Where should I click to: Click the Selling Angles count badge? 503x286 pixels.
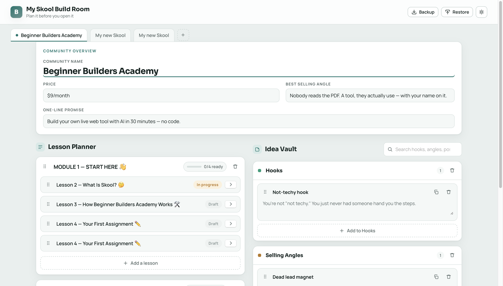(x=440, y=255)
